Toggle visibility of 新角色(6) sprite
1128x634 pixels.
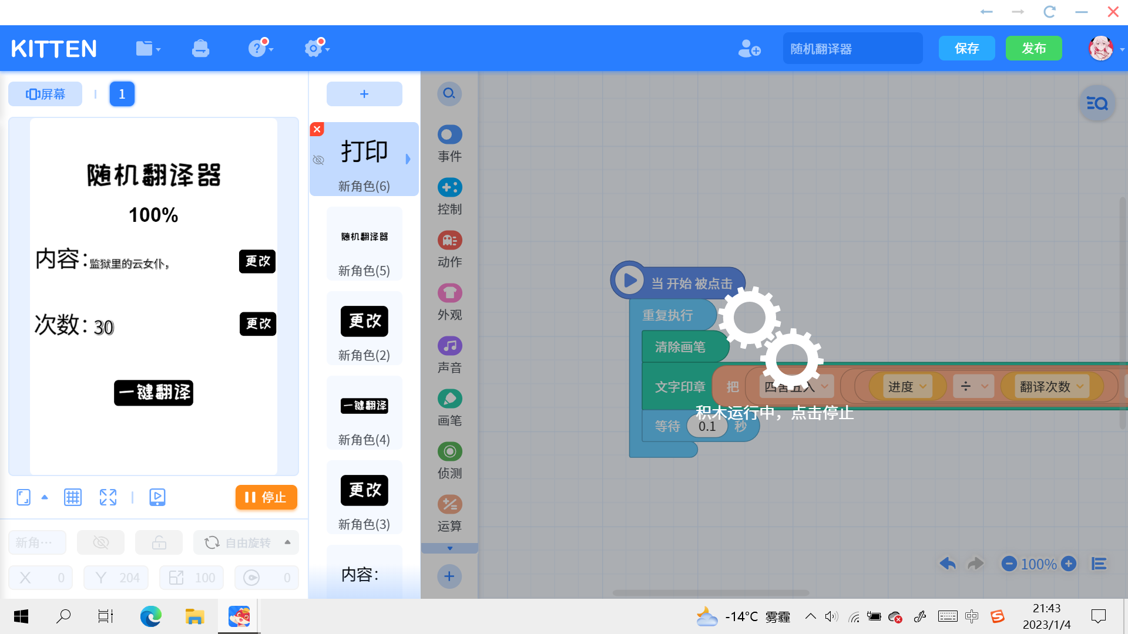coord(318,160)
